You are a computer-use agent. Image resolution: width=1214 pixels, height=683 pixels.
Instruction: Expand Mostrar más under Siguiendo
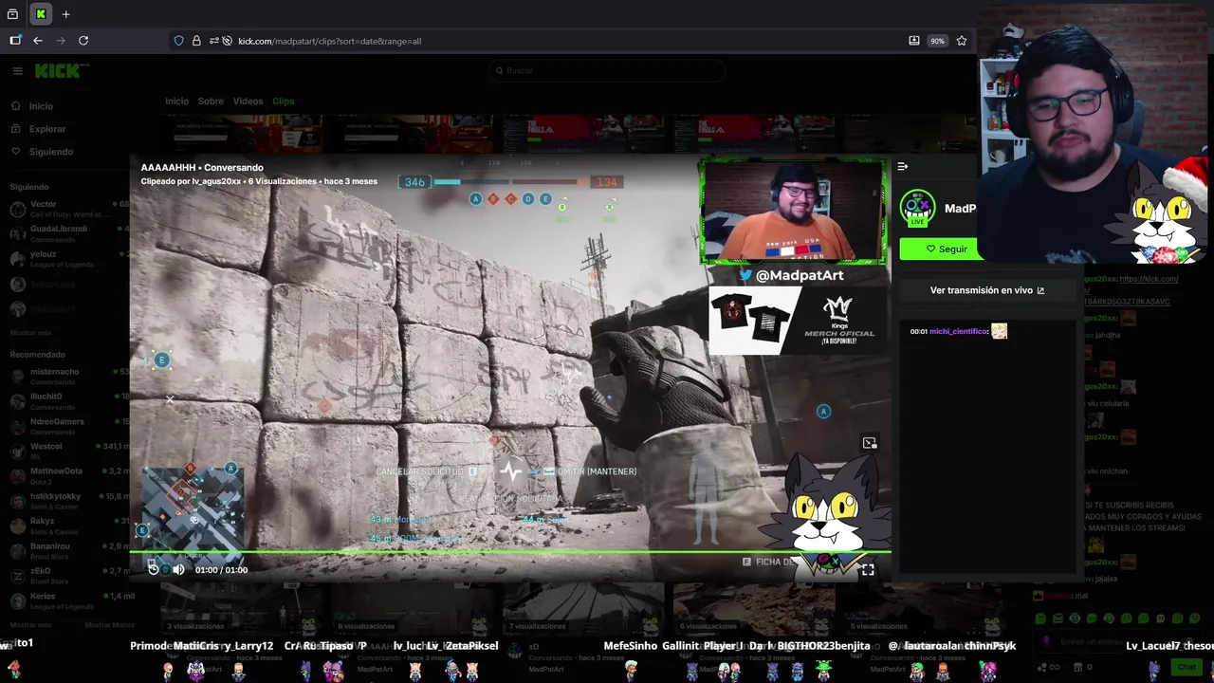coord(30,333)
